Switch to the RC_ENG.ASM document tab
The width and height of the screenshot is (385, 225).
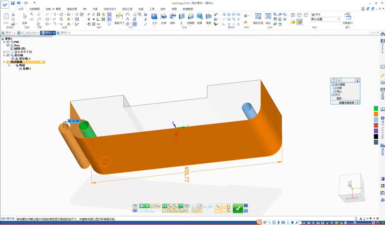(29, 33)
